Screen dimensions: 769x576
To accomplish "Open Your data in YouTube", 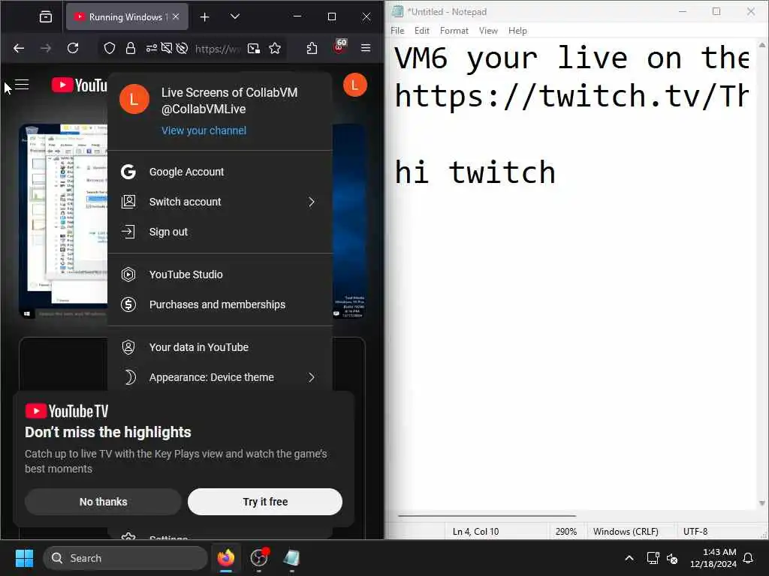I will [x=220, y=347].
